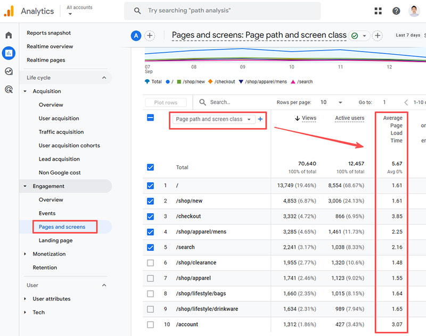Image resolution: width=426 pixels, height=336 pixels.
Task: Tick the /account row checkbox
Action: (x=150, y=324)
